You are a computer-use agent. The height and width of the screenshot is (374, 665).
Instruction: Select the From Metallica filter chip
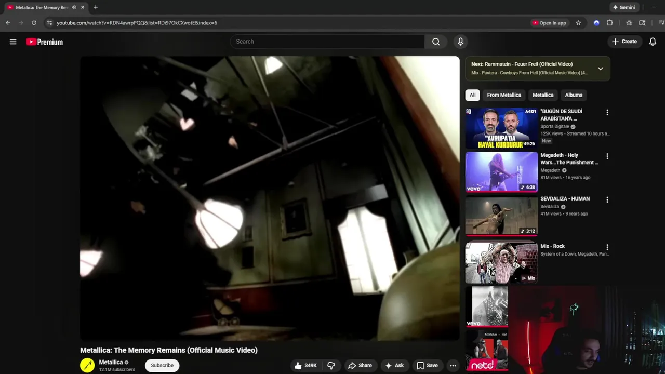click(504, 95)
